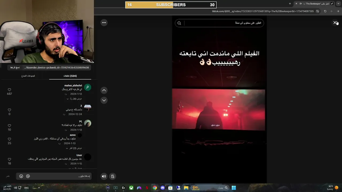Close the 'The Beekeeper' browser tab

pyautogui.click(x=296, y=4)
